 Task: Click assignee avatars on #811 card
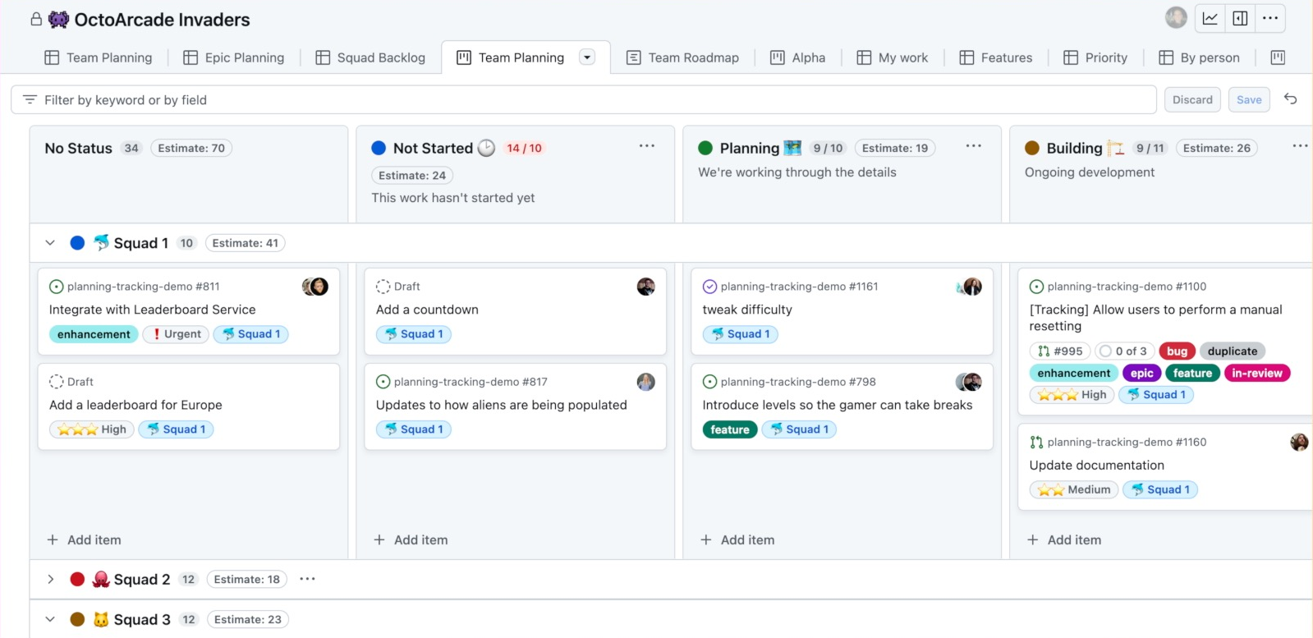click(315, 287)
